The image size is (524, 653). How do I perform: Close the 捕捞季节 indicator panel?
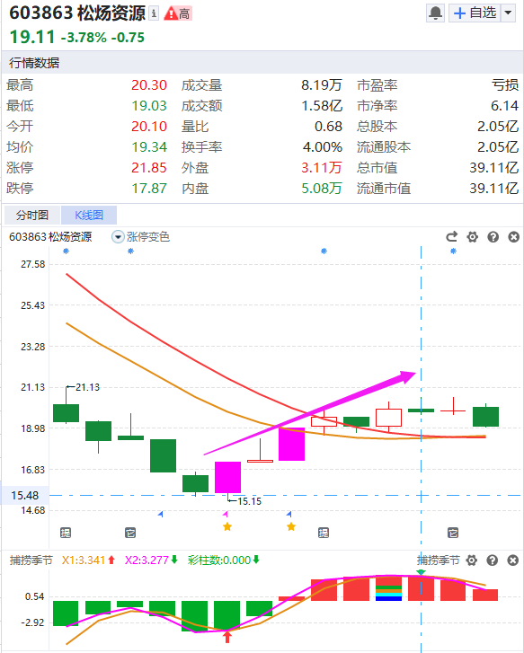pyautogui.click(x=512, y=560)
